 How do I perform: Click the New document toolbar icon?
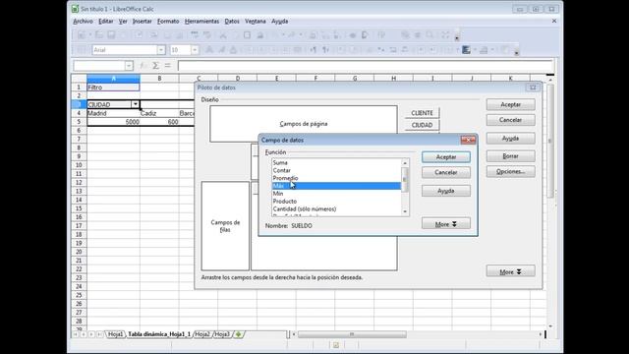point(82,35)
